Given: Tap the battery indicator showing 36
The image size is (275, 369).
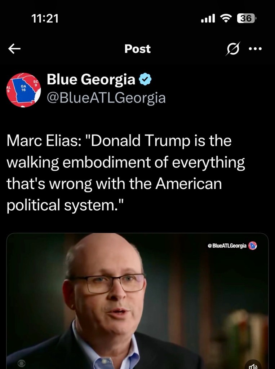Looking at the screenshot, I should (x=246, y=18).
